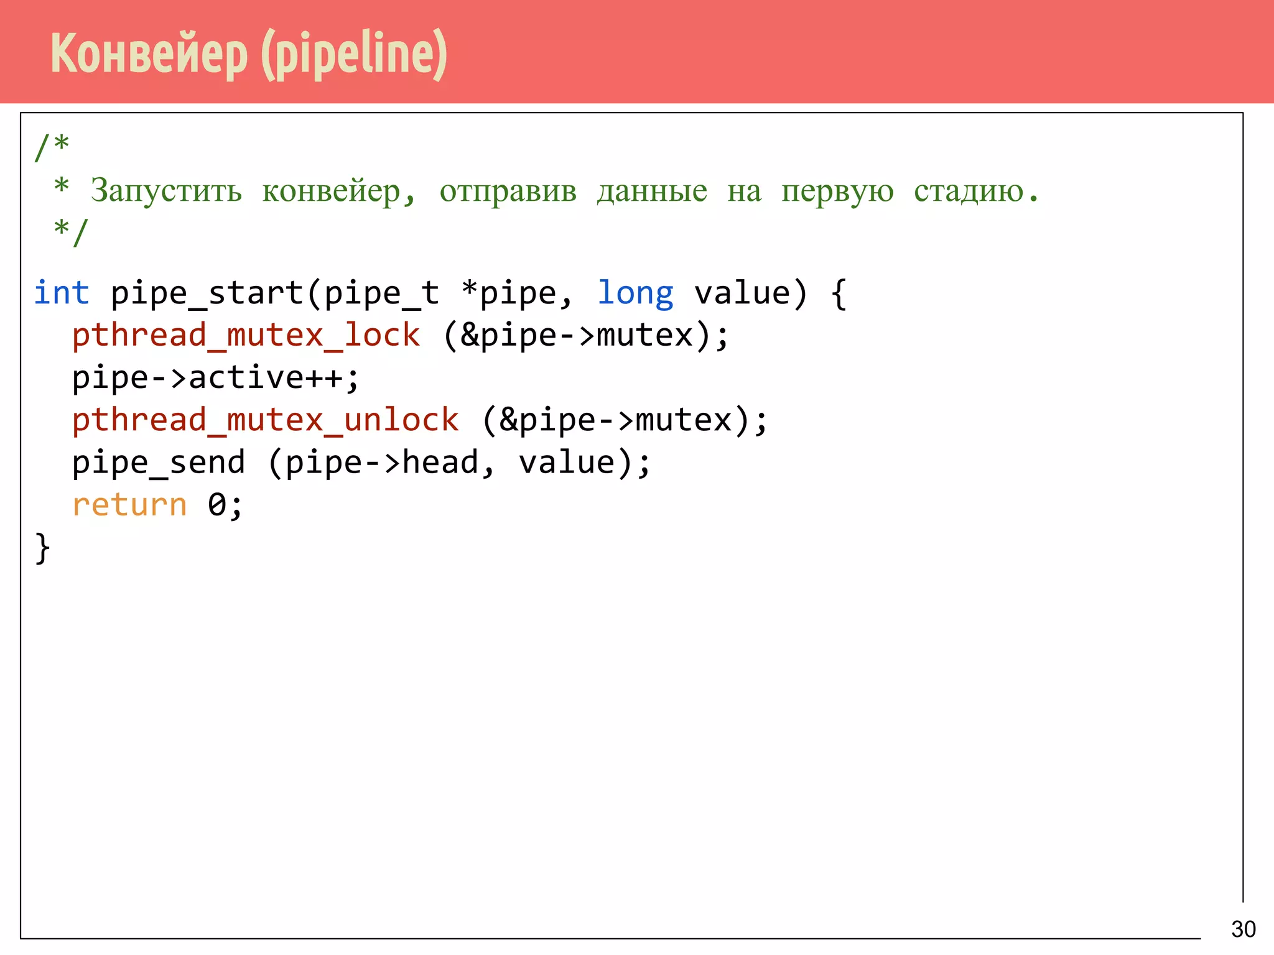Click the comment closing "*/"
The height and width of the screenshot is (955, 1274).
click(71, 232)
